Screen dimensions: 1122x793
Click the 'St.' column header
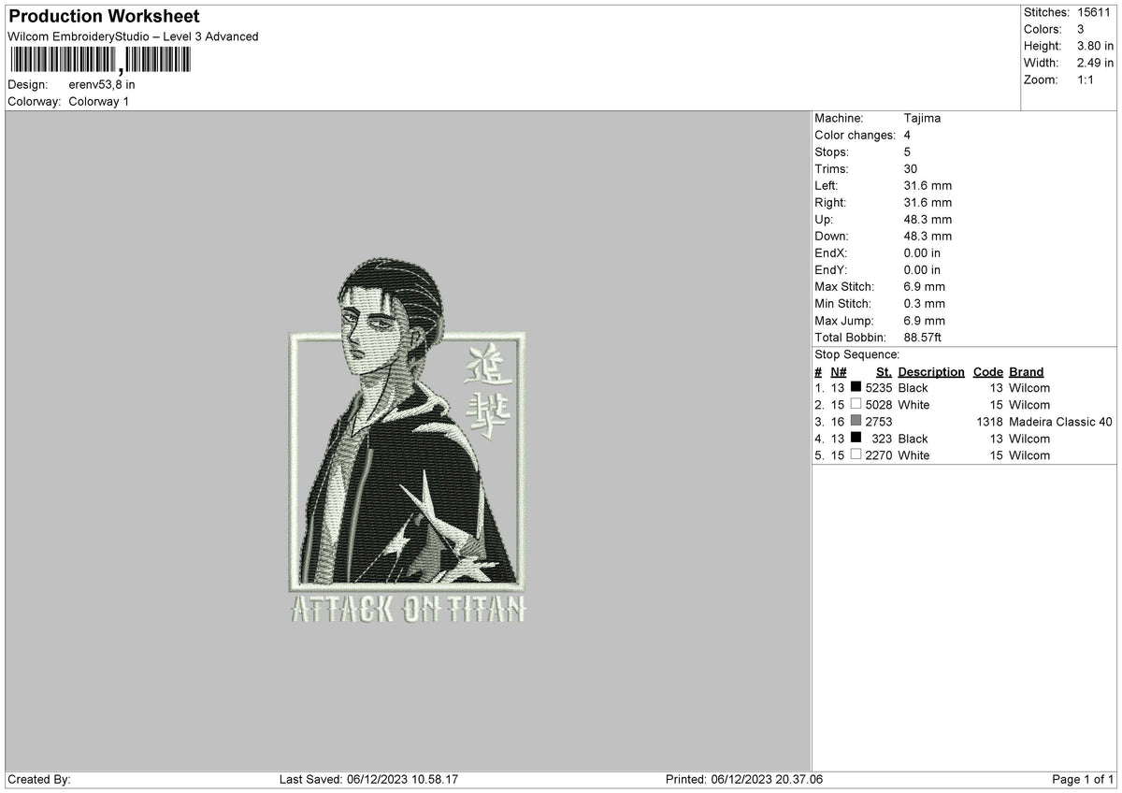tap(884, 371)
